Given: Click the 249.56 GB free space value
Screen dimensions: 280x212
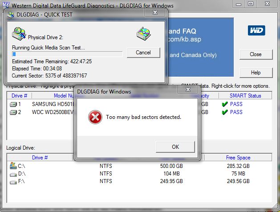Looking at the screenshot, I should [238, 181].
